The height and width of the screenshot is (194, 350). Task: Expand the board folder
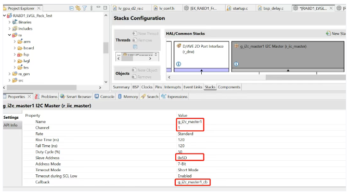15,48
